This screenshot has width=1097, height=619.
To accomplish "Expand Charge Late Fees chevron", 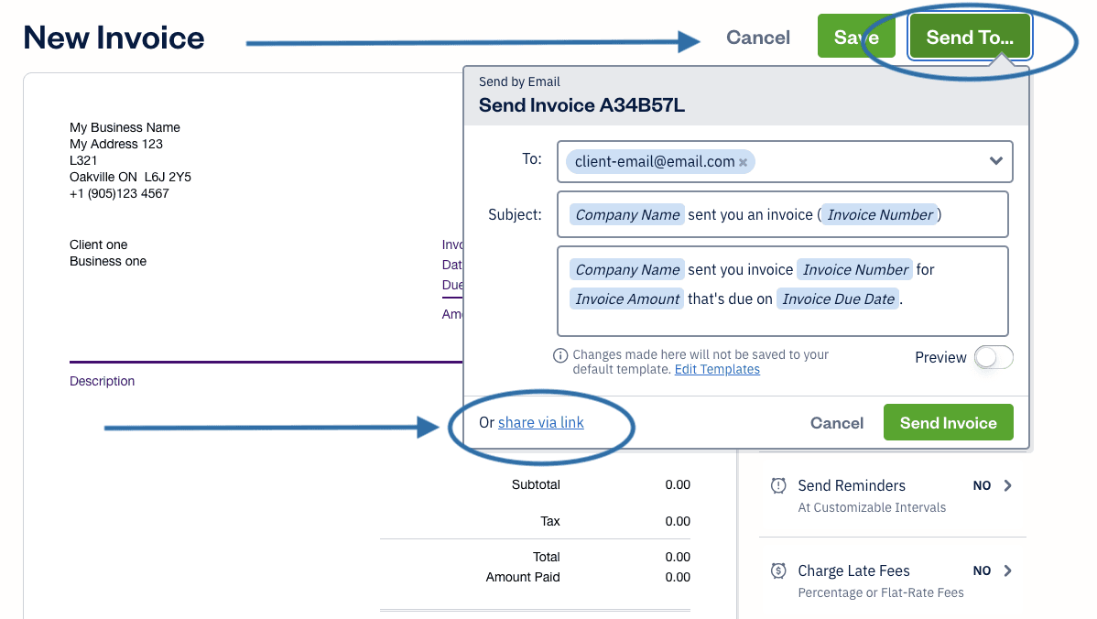I will point(1008,570).
